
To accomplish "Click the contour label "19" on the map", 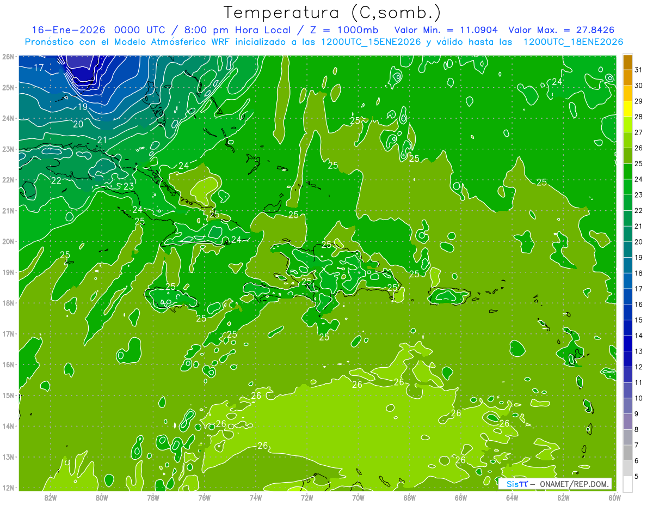I will [x=82, y=107].
